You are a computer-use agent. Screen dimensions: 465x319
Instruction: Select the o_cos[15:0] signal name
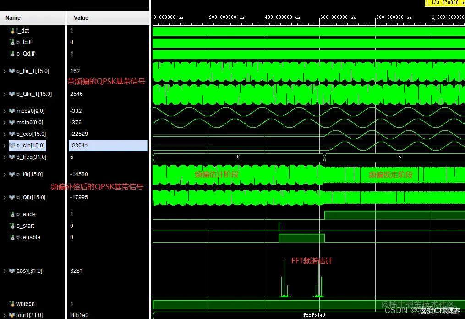tap(31, 134)
